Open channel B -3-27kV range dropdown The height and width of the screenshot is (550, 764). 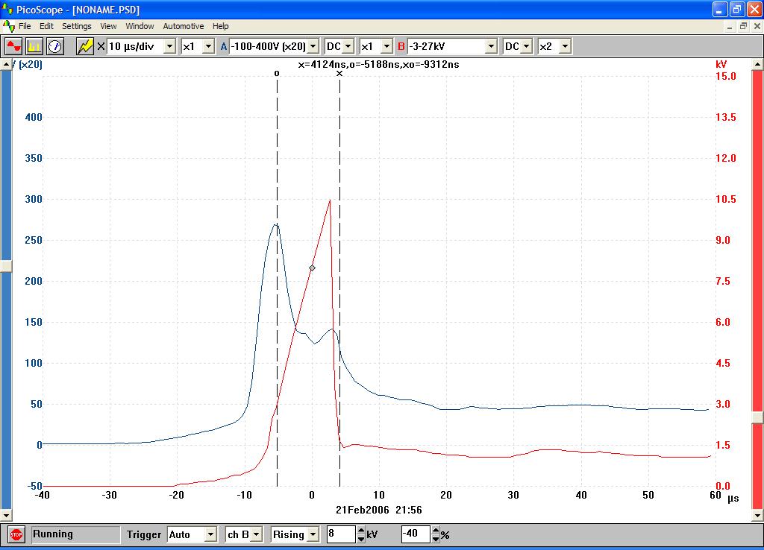point(490,46)
